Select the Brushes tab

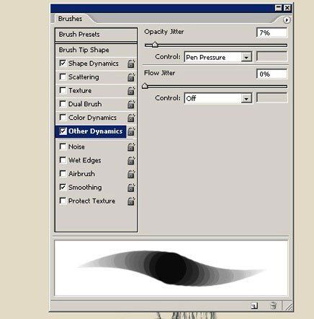pos(70,19)
